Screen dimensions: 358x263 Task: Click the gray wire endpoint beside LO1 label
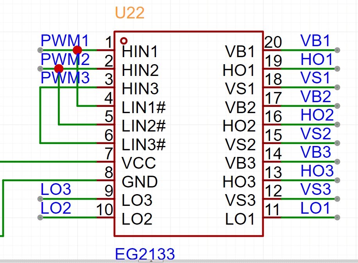337,218
